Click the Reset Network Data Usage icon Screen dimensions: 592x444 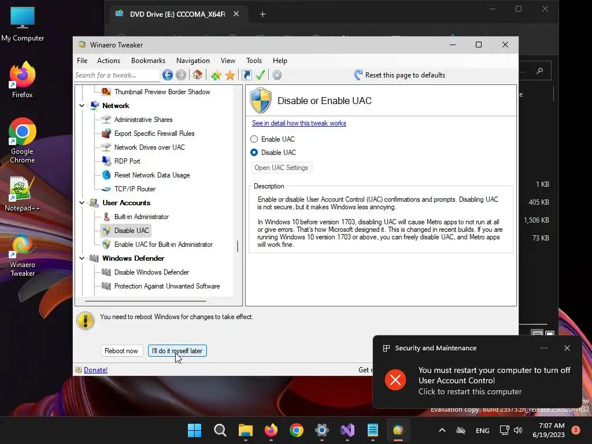(106, 175)
